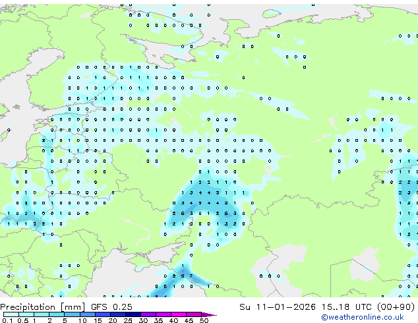The width and height of the screenshot is (418, 323).
Task: Click the 2–5 mm legend color box
Action: click(57, 314)
